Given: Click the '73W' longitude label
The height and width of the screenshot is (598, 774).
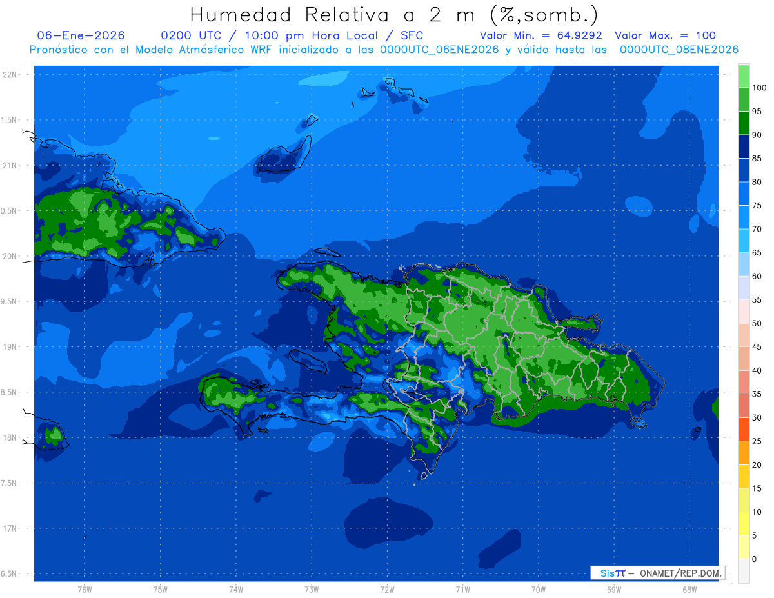Looking at the screenshot, I should (x=312, y=590).
